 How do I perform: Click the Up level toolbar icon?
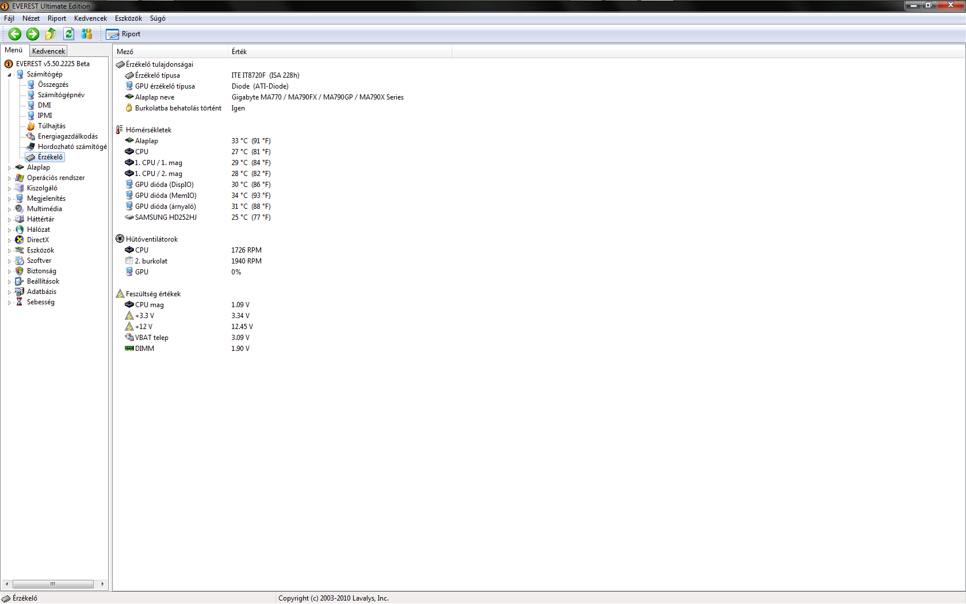click(51, 34)
